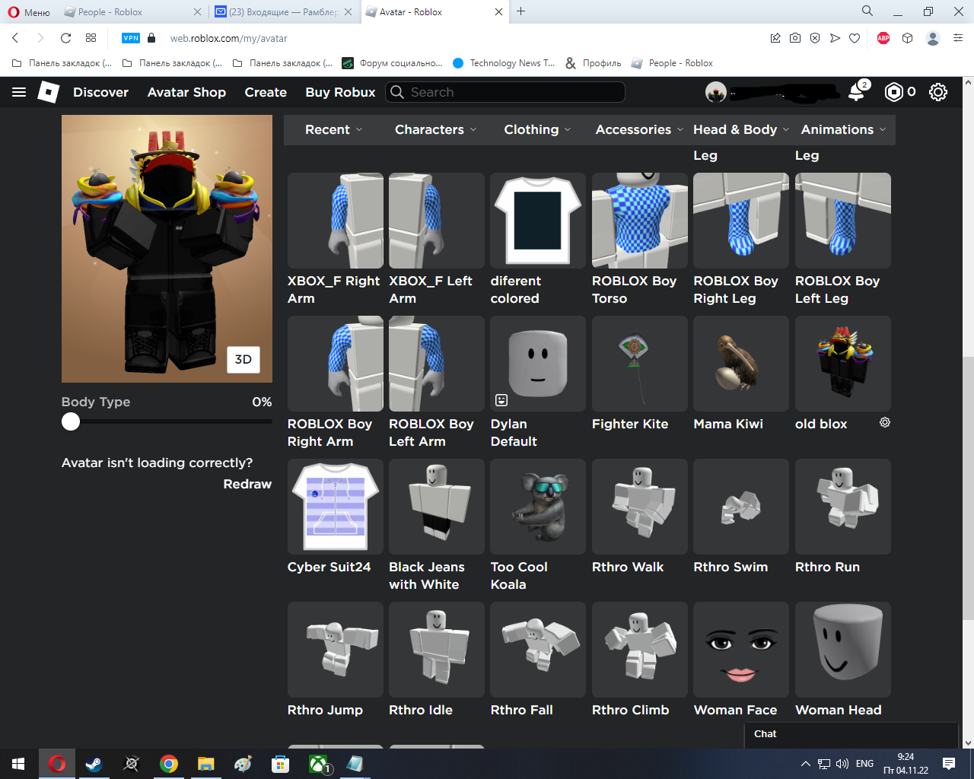Open a new browser tab with plus
This screenshot has width=974, height=779.
[x=521, y=11]
